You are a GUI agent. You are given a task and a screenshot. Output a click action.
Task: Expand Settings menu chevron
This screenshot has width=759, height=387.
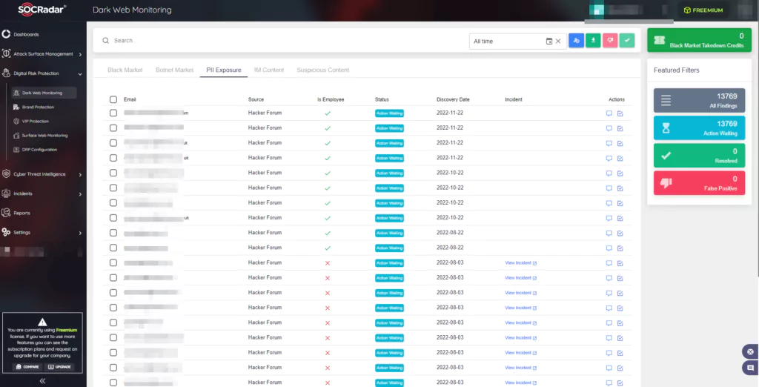pos(80,233)
